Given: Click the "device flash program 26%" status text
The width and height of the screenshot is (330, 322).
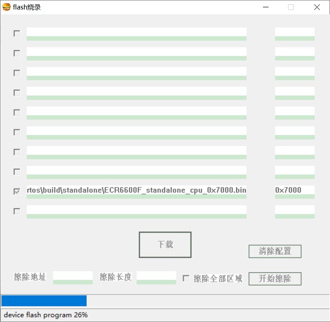Looking at the screenshot, I should point(46,315).
